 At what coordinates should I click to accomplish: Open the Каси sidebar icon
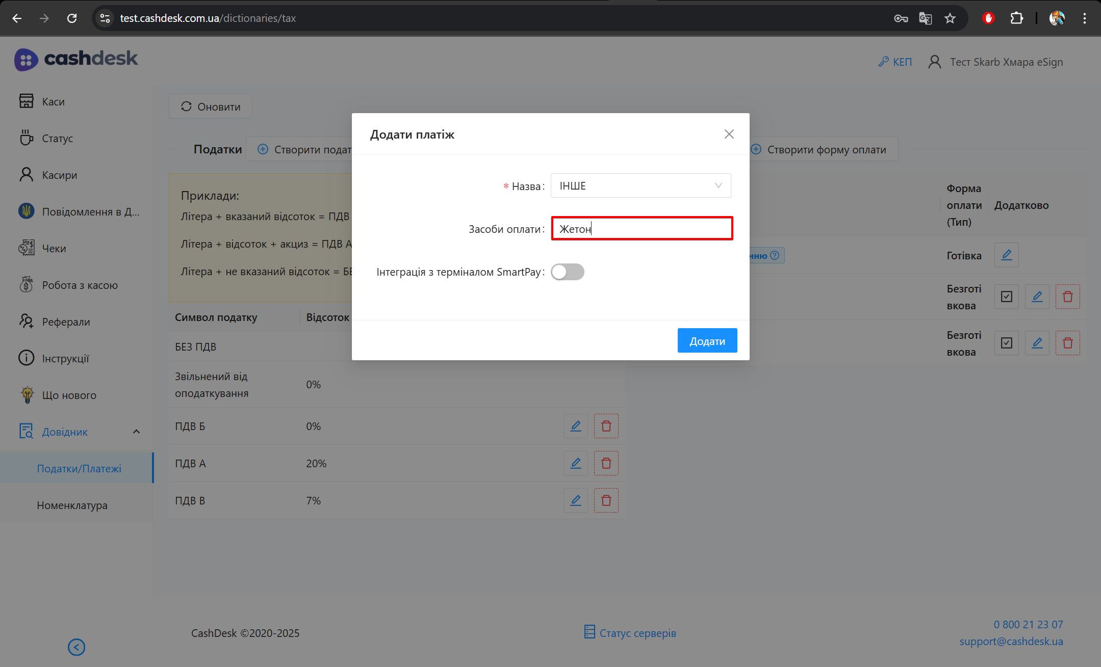(x=26, y=101)
